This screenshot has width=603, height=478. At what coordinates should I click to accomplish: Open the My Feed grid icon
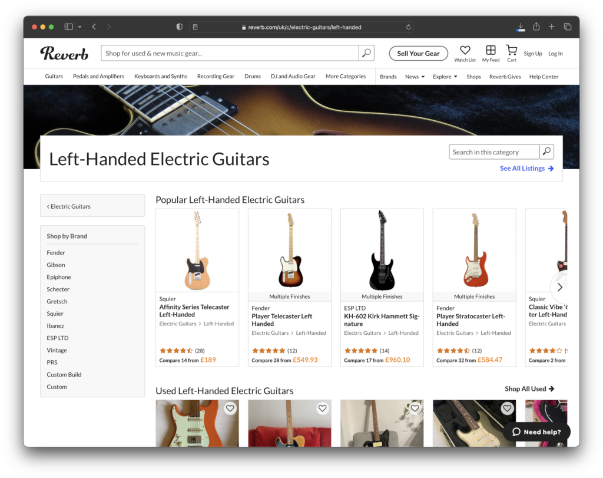pos(491,51)
